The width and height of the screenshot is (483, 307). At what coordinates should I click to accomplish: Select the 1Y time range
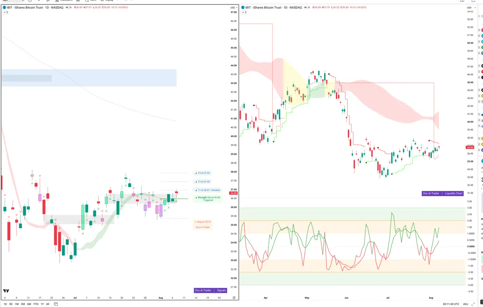pos(42,304)
